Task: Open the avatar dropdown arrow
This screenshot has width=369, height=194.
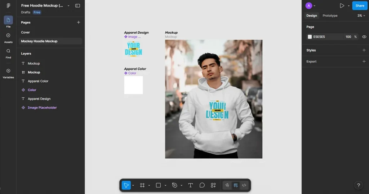Action: point(314,6)
